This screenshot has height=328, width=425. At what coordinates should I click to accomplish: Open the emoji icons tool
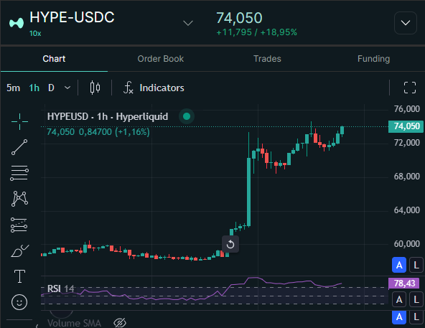click(19, 302)
